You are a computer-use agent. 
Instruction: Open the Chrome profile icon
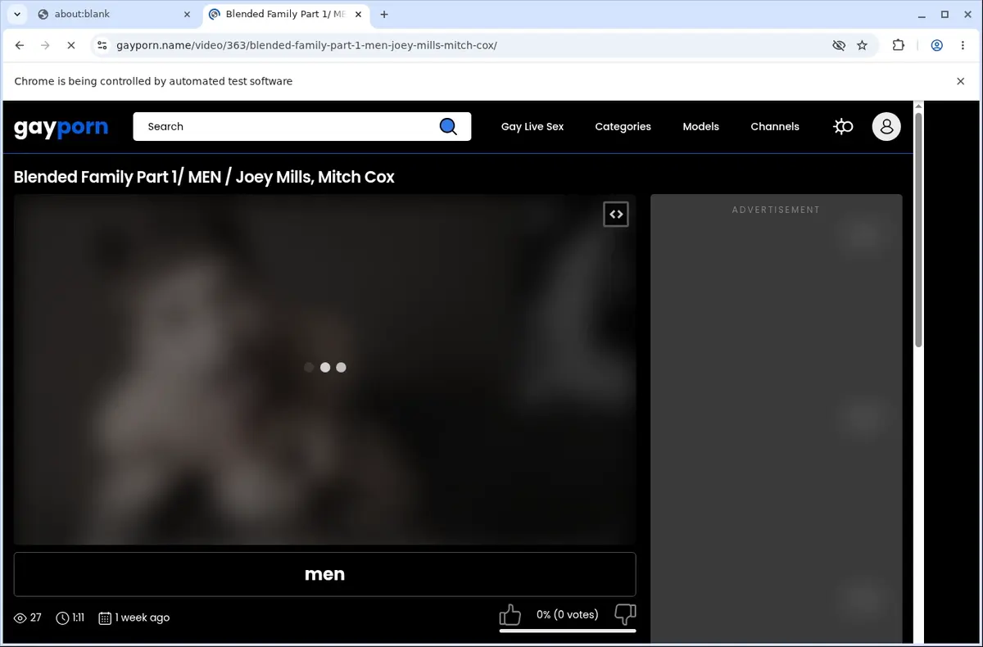tap(937, 45)
